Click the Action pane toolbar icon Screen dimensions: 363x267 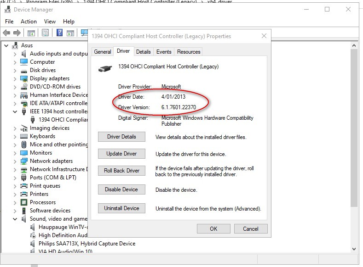tap(70, 33)
